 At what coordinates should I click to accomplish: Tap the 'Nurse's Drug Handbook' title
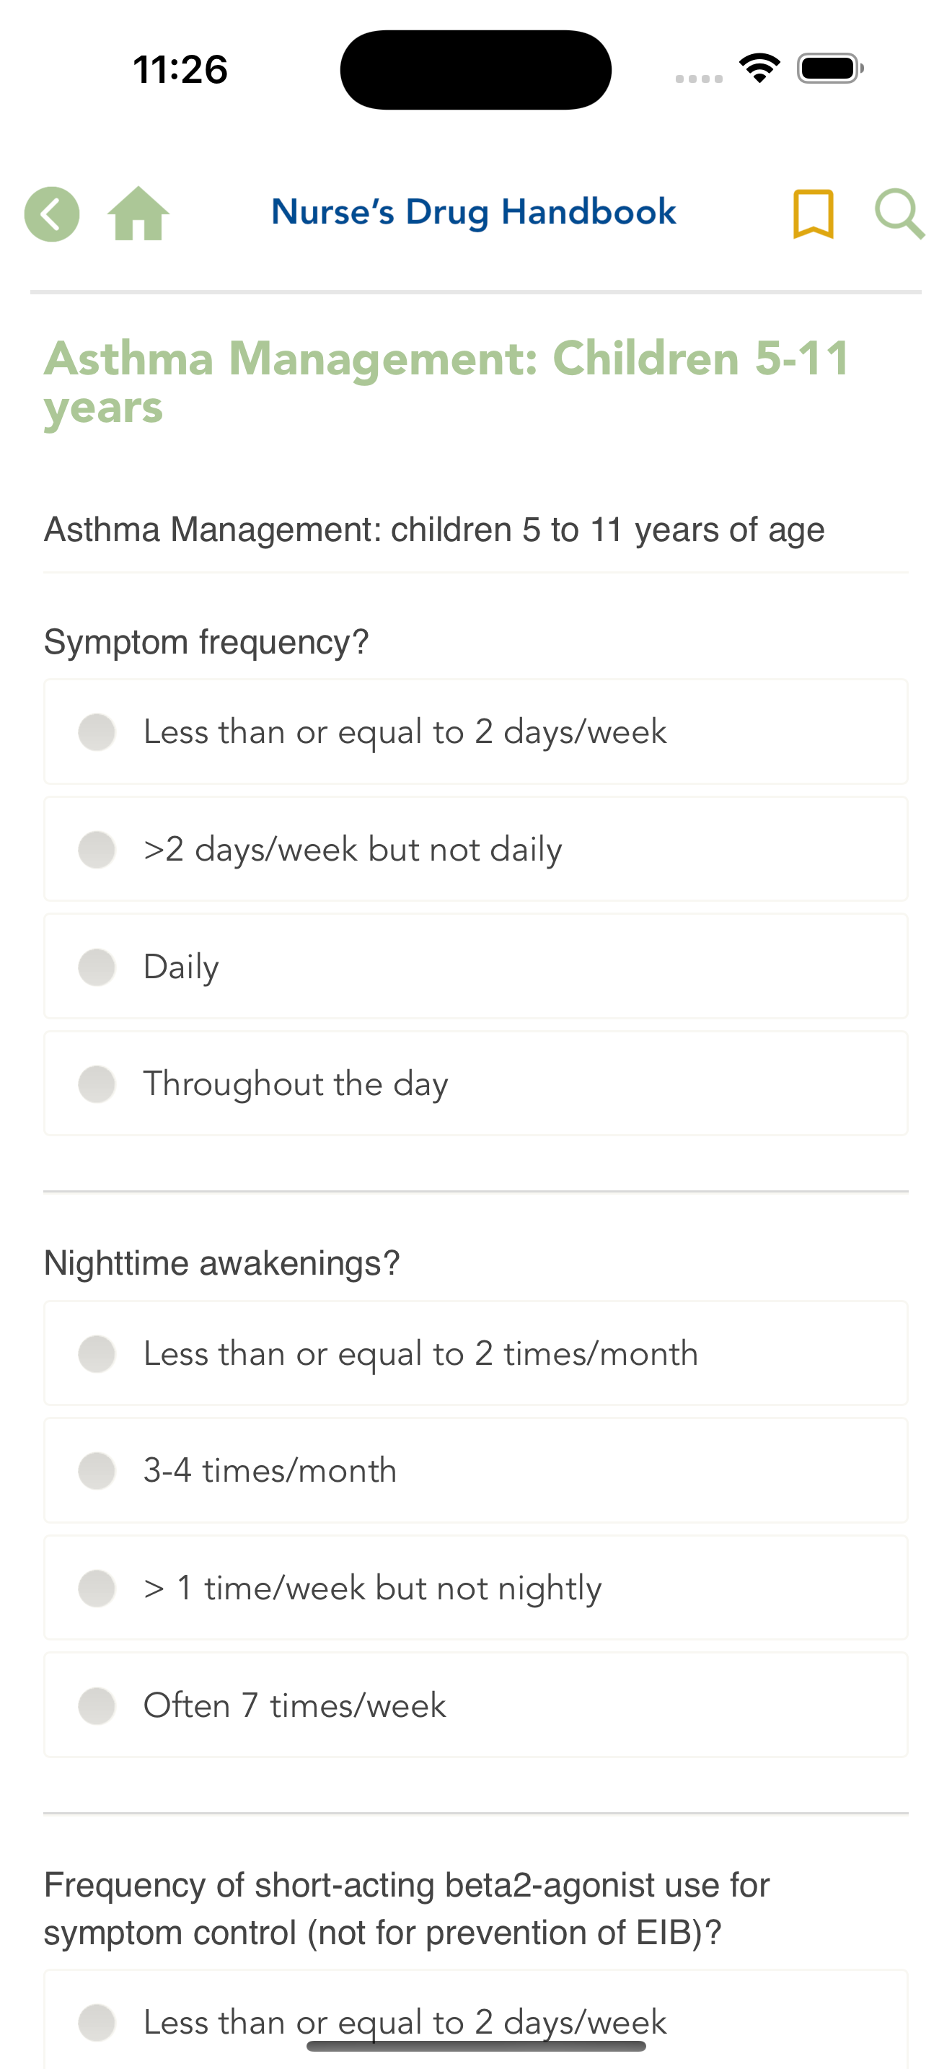(474, 213)
